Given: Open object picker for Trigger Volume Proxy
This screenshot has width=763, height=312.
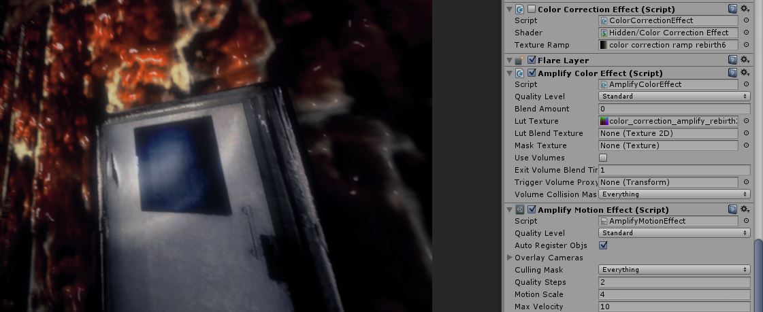Looking at the screenshot, I should pos(747,182).
